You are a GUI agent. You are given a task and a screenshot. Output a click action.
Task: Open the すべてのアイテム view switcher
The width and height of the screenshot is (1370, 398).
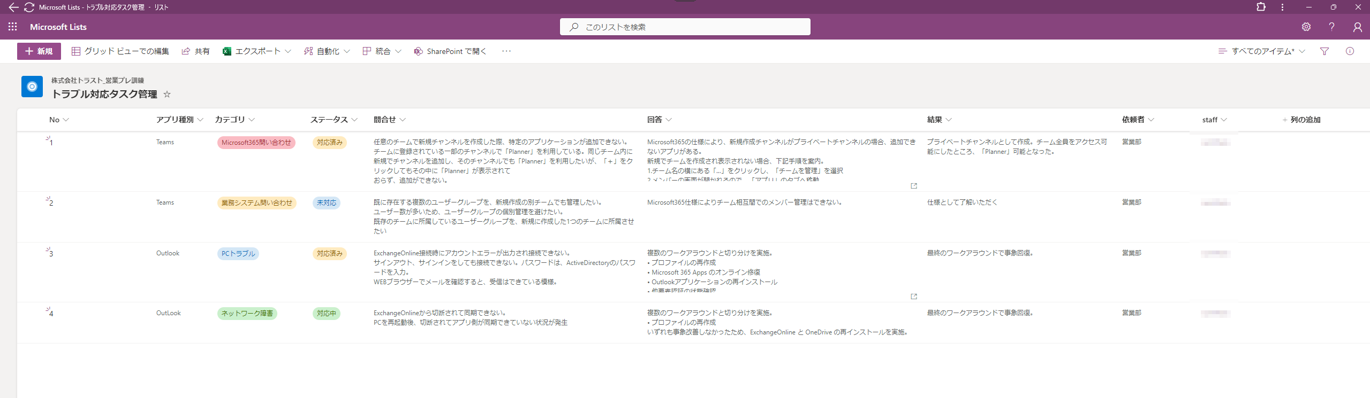(x=1262, y=51)
